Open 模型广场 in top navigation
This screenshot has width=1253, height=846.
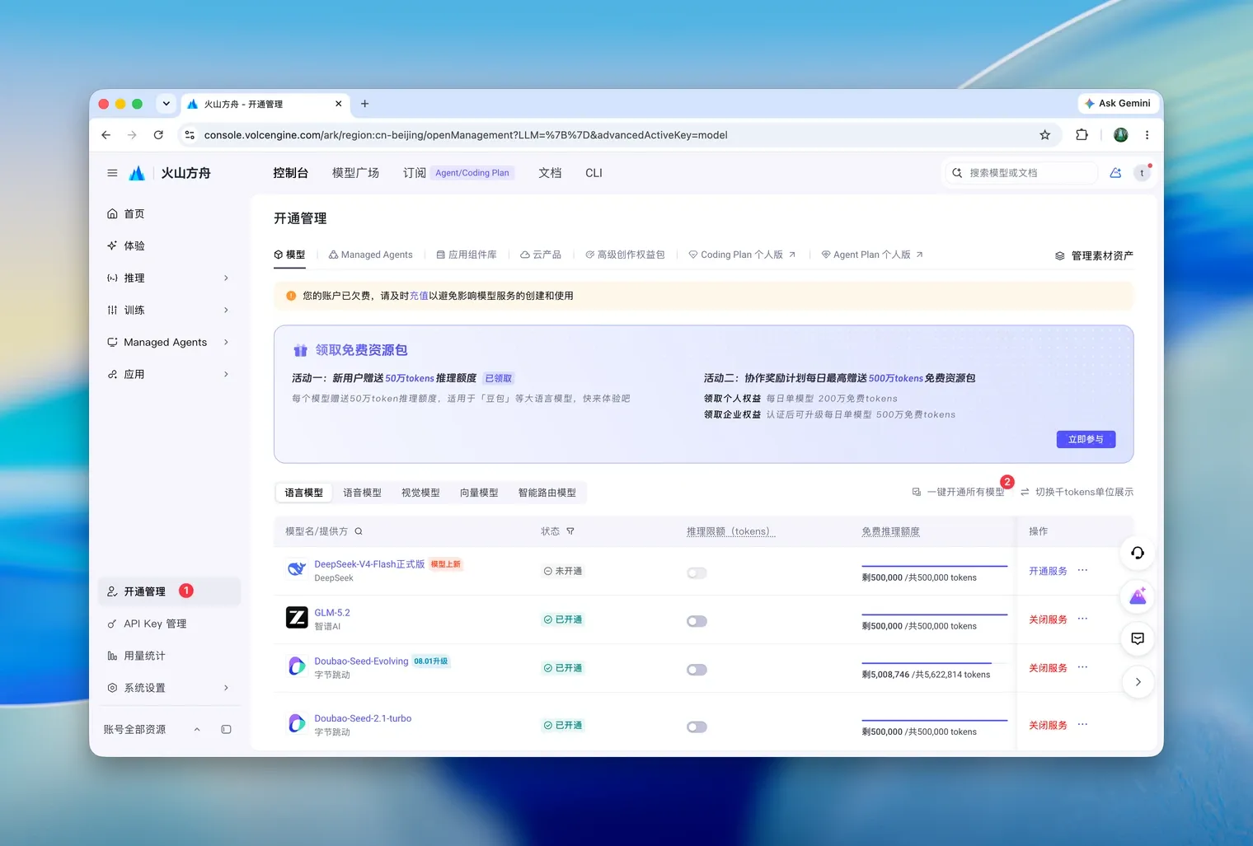(x=355, y=173)
